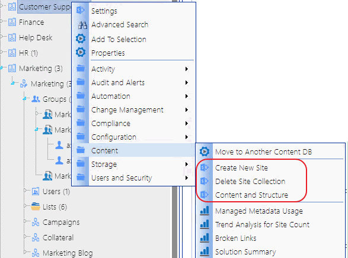The image size is (348, 258).
Task: Expand the Finance tree node
Action: [x=2, y=21]
